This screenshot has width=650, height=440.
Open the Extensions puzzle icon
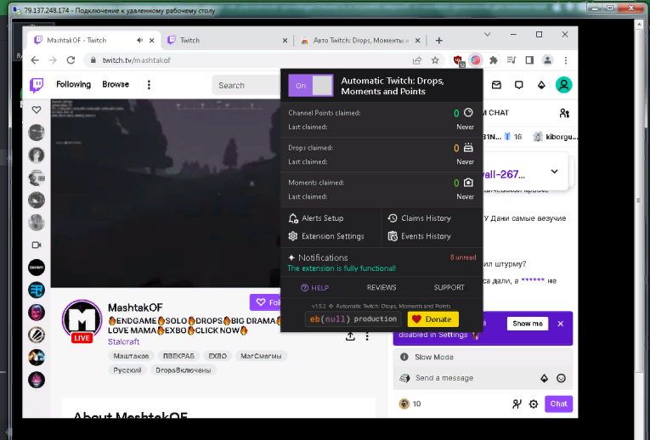(494, 60)
